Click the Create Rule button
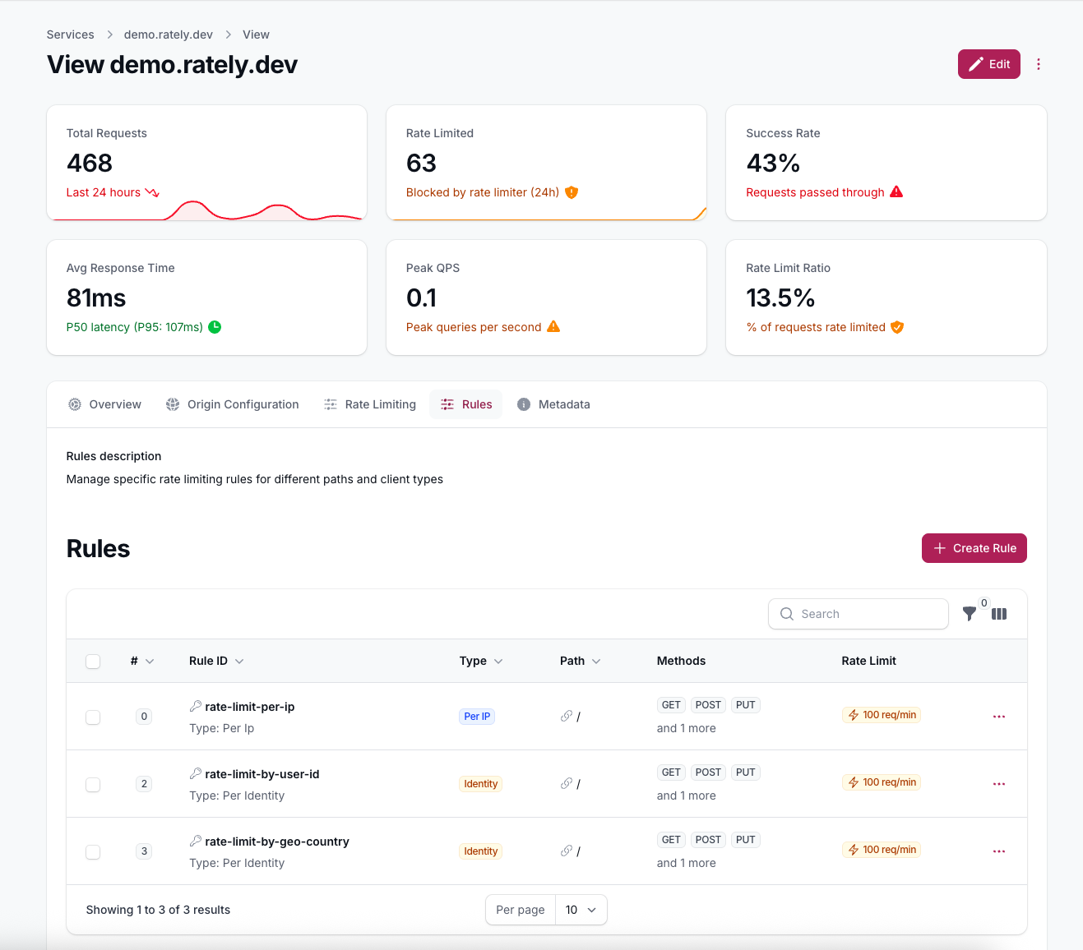1083x950 pixels. [974, 548]
